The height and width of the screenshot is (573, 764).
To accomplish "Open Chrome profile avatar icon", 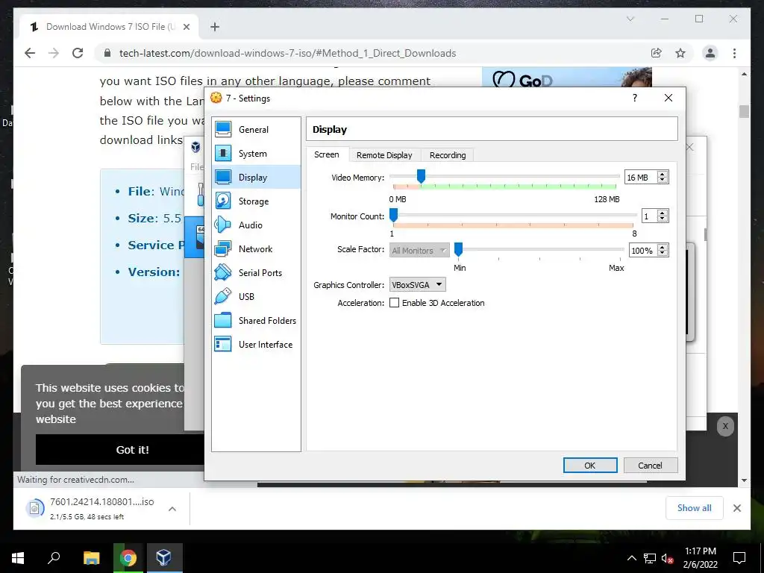I will click(710, 53).
